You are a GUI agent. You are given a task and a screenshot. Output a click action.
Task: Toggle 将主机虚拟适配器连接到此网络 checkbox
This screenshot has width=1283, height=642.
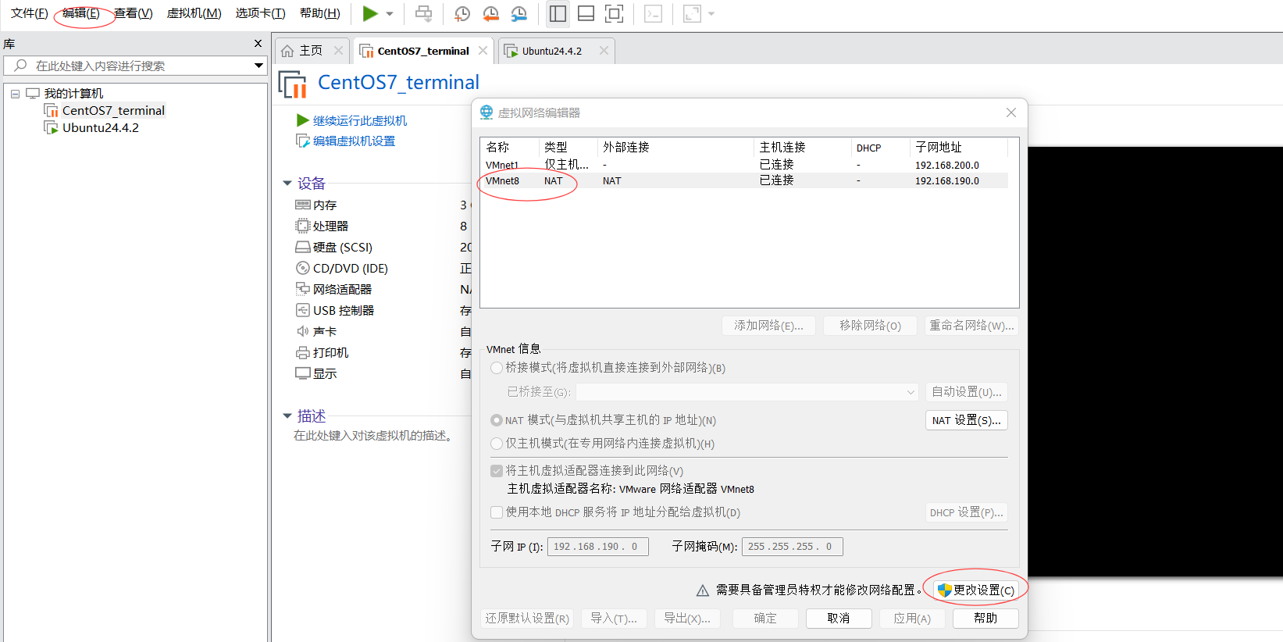[497, 471]
